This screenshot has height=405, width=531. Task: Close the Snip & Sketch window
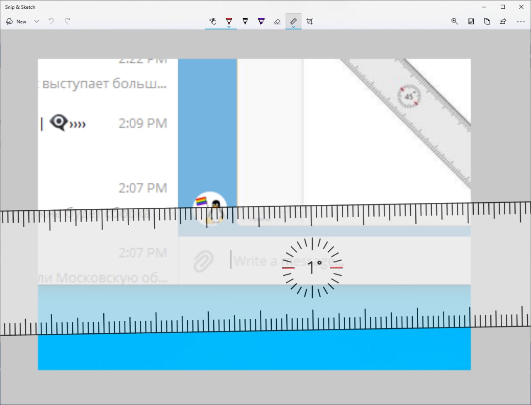click(x=521, y=7)
